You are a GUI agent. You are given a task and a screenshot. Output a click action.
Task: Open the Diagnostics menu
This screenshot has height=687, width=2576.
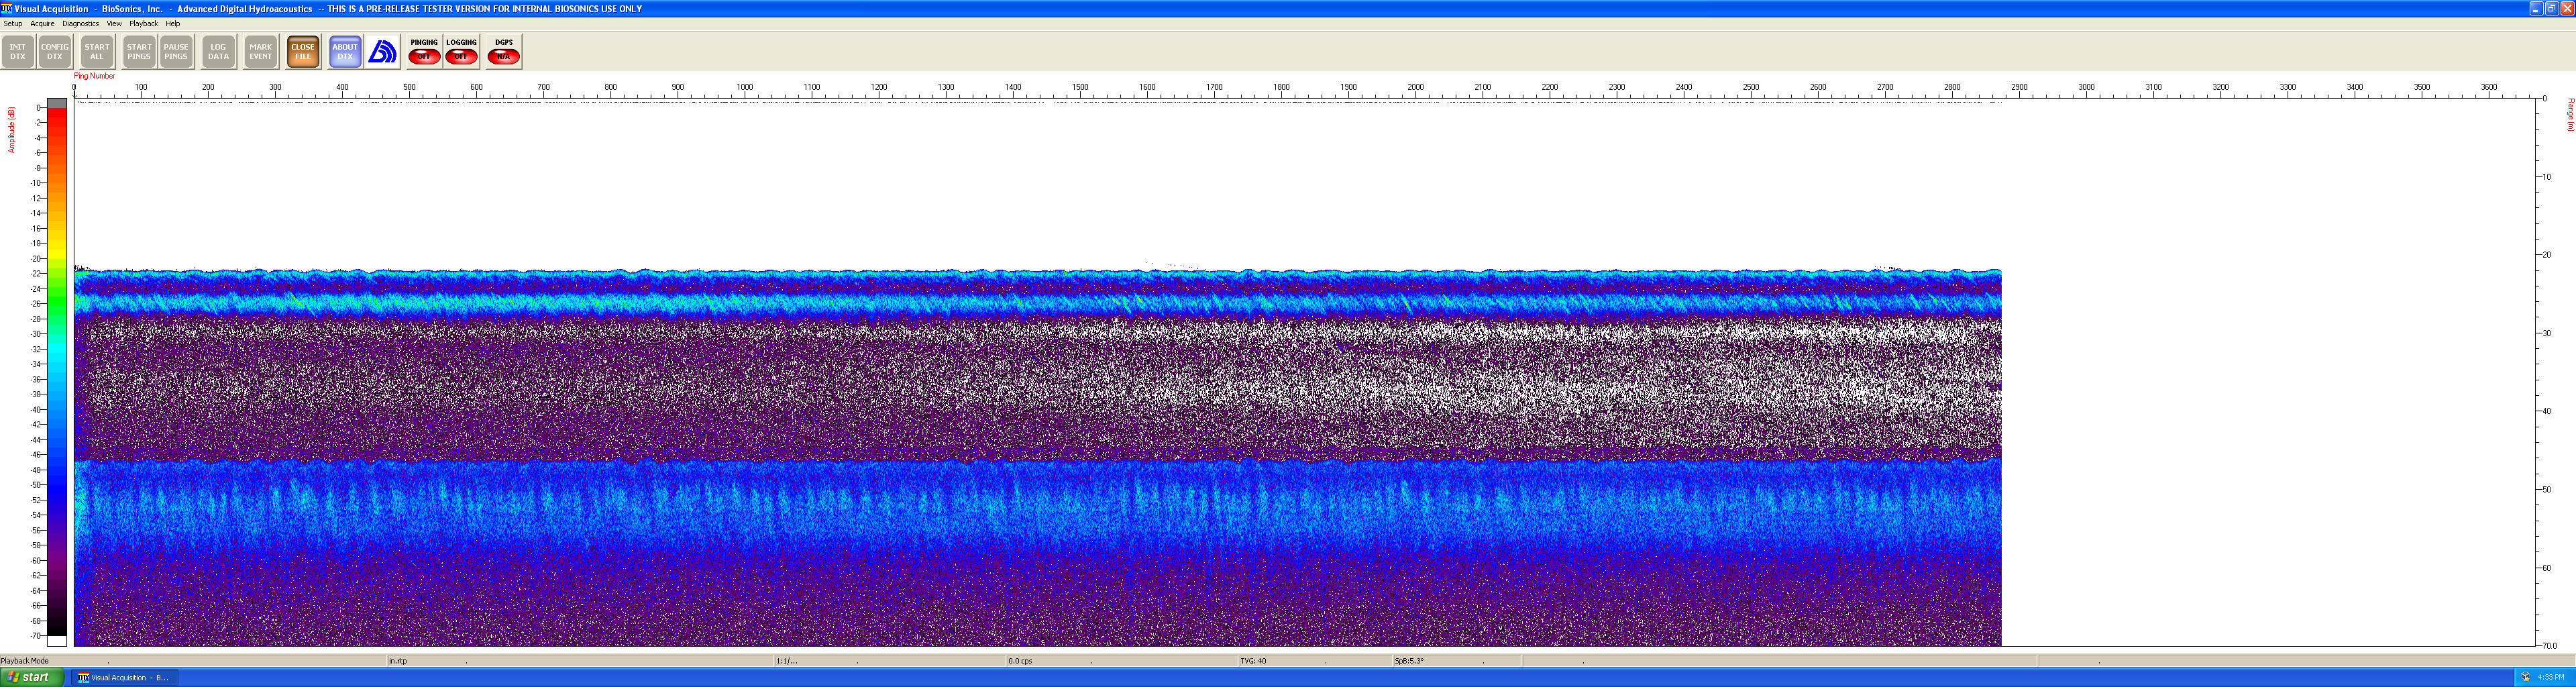[81, 24]
